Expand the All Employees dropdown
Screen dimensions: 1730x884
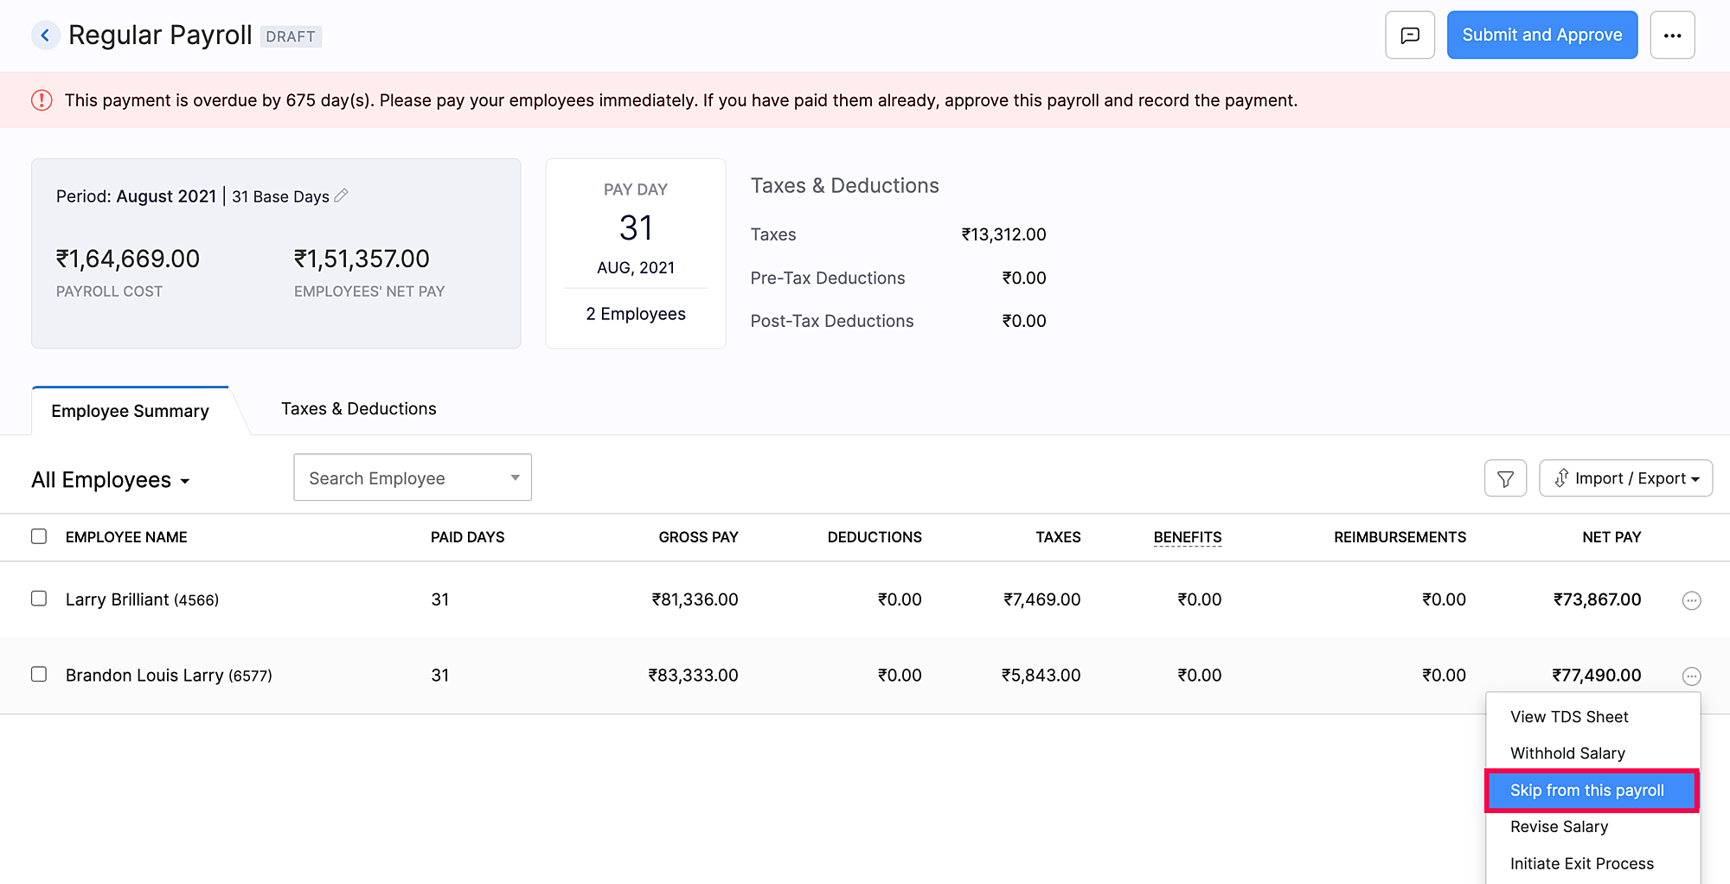(111, 480)
